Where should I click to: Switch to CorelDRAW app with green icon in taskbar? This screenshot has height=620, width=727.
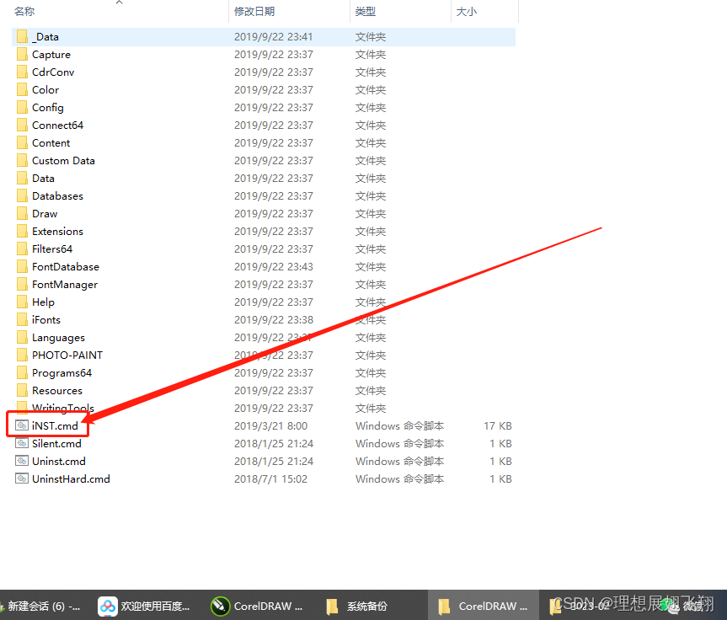click(x=256, y=606)
